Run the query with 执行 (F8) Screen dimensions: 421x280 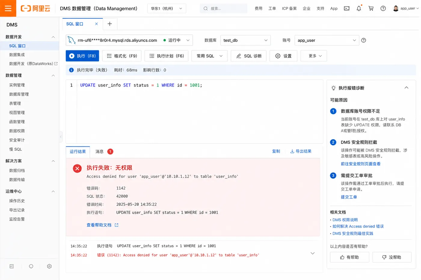click(x=82, y=56)
